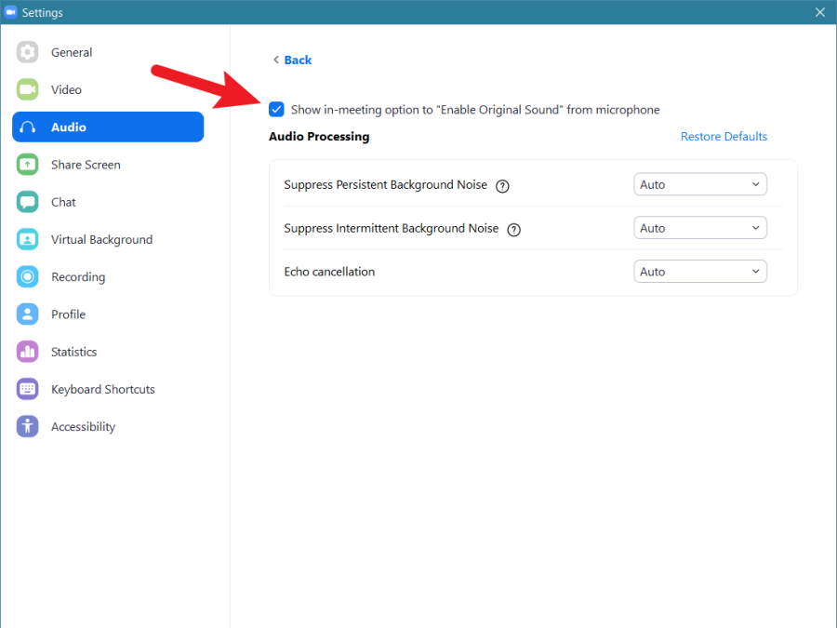Image resolution: width=837 pixels, height=628 pixels.
Task: Click help icon beside Suppress Persistent Background Noise
Action: click(502, 185)
